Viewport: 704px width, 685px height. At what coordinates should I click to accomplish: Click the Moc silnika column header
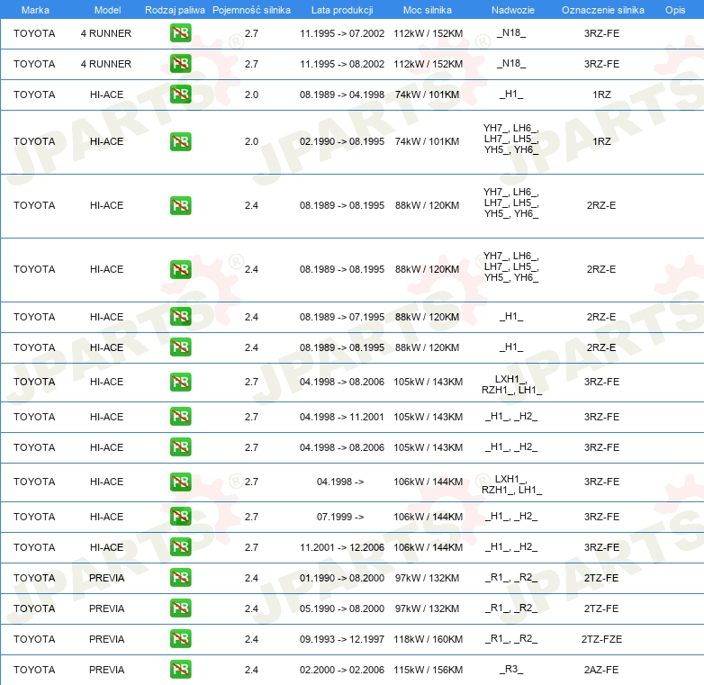[428, 10]
